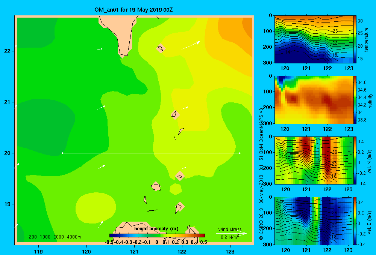Screen dimensions: 376x255
Task: Click the 'vel. E (m/s)' label
Action: point(369,222)
